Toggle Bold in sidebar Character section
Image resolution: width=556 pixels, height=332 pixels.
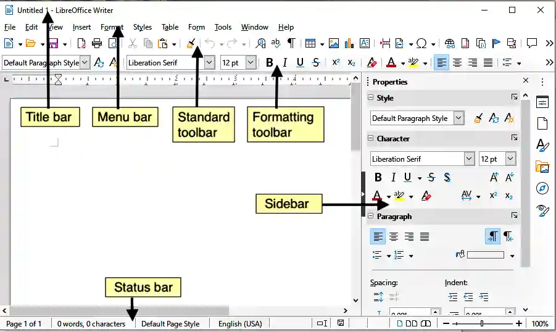click(x=378, y=177)
